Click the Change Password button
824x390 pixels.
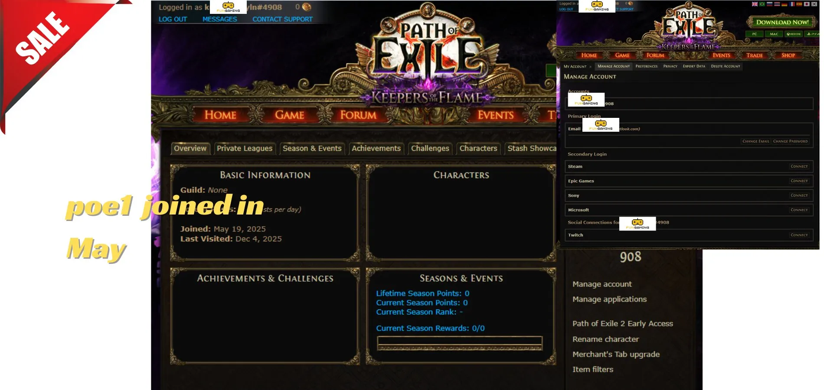point(790,141)
